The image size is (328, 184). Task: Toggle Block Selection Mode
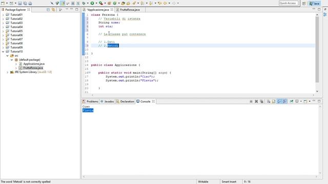73,3
